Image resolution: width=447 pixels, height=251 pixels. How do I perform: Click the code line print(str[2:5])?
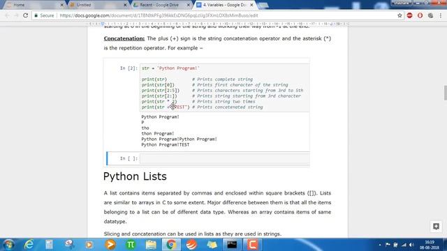(161, 90)
